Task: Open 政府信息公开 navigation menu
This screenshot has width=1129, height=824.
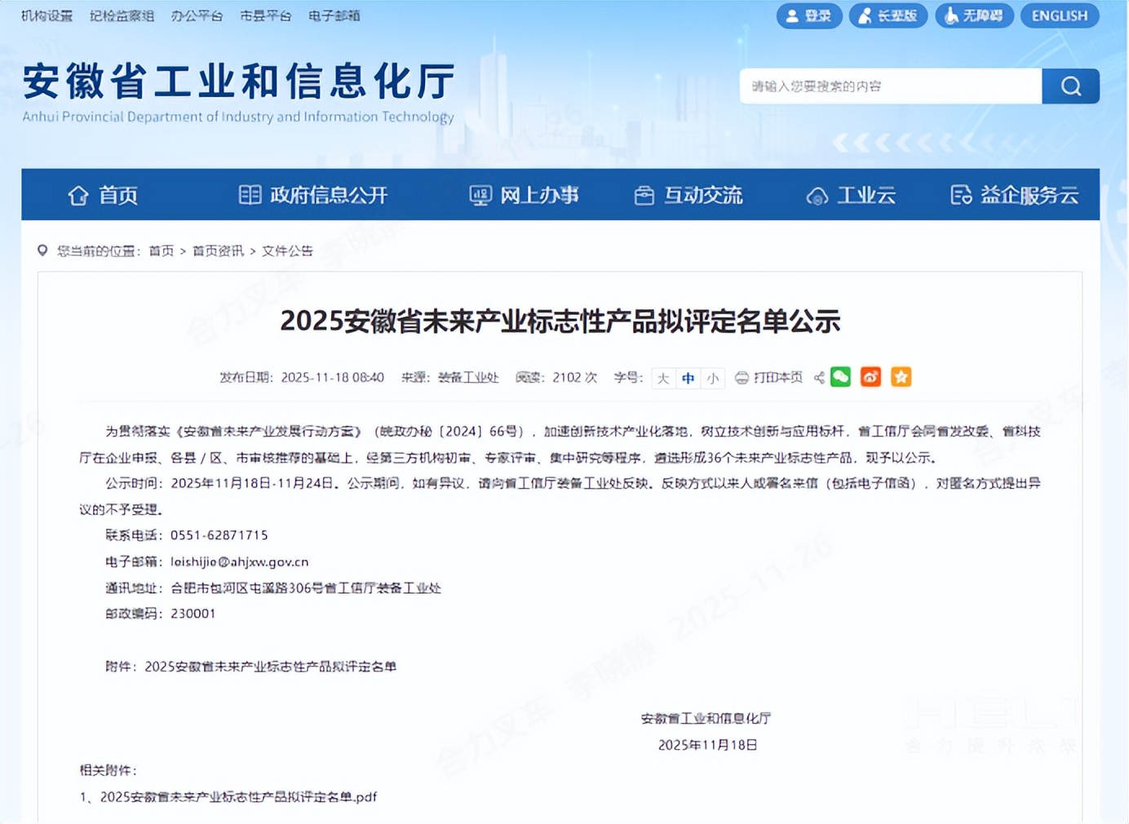Action: tap(312, 196)
